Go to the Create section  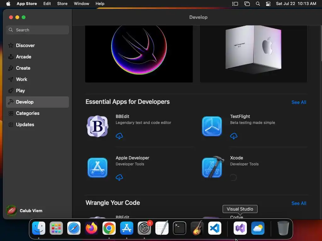(37, 68)
